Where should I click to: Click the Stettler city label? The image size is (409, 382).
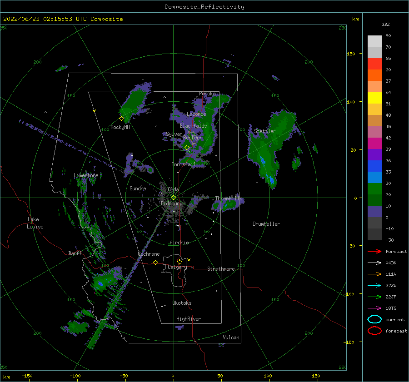[265, 131]
